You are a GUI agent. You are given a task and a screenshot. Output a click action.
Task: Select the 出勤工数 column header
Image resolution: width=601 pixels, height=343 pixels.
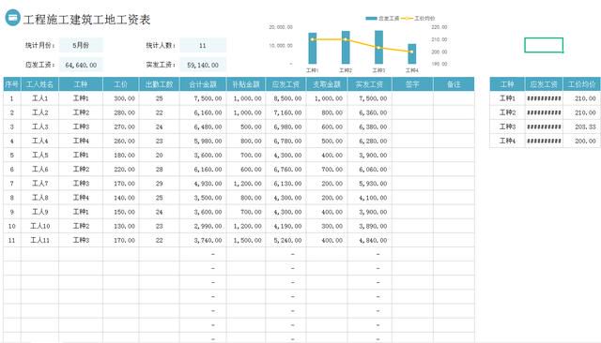pyautogui.click(x=159, y=84)
